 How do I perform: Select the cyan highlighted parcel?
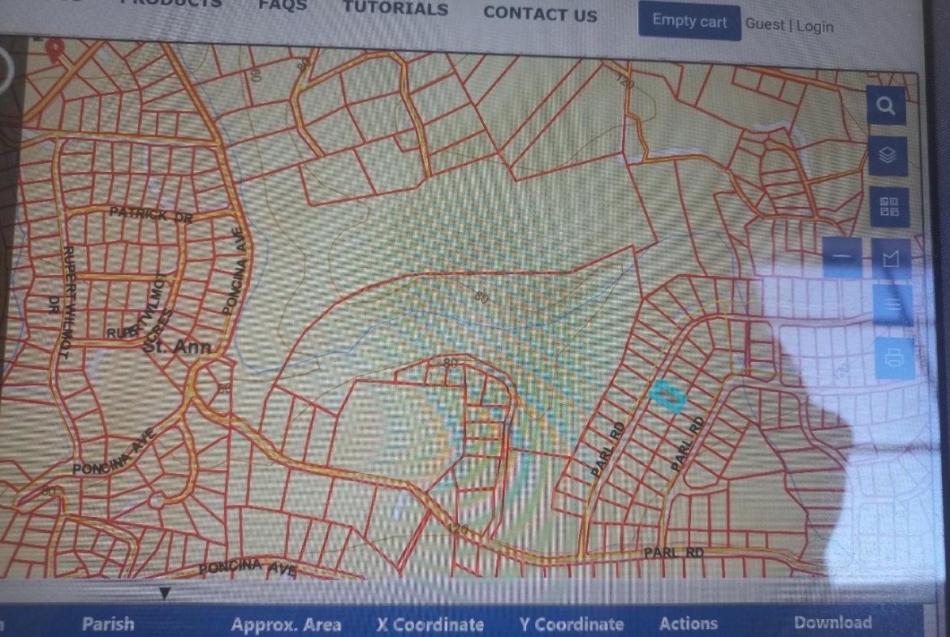tap(667, 397)
